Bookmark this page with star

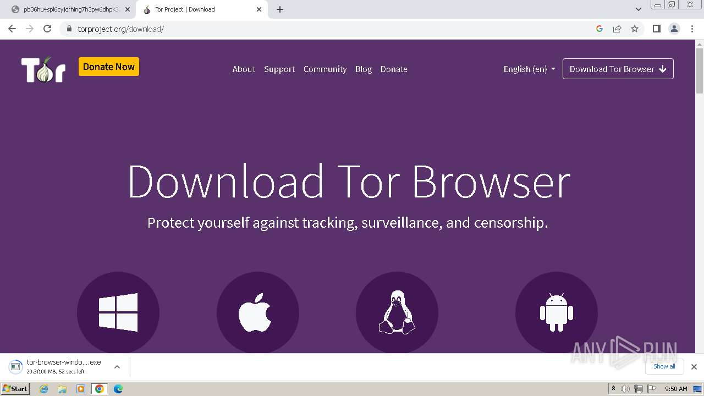coord(635,29)
